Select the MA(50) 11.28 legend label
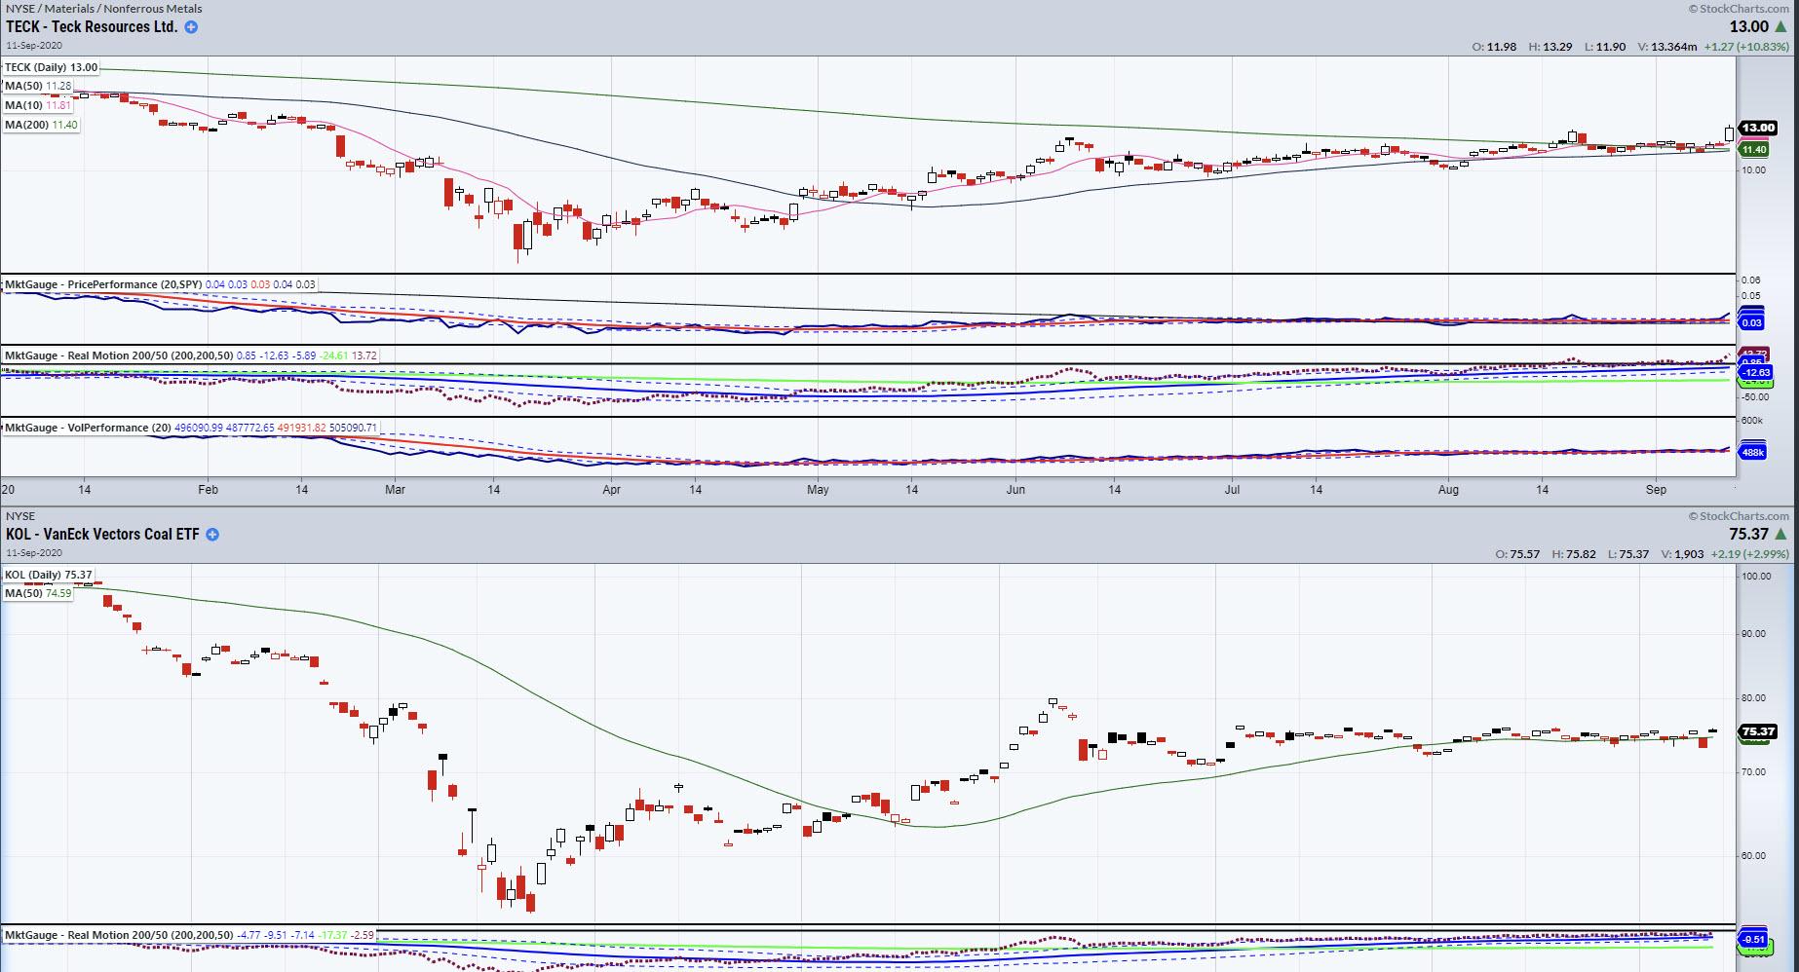 point(38,86)
